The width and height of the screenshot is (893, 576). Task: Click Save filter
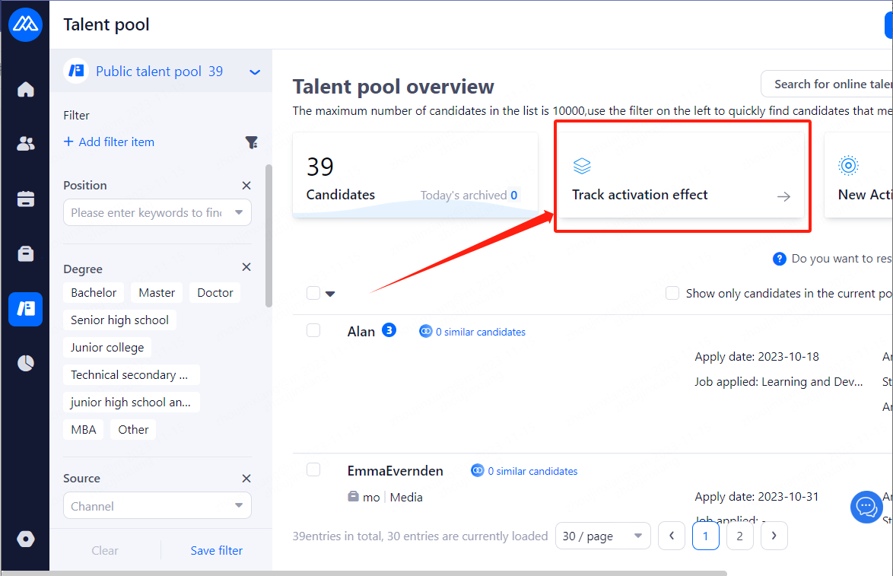click(x=217, y=551)
